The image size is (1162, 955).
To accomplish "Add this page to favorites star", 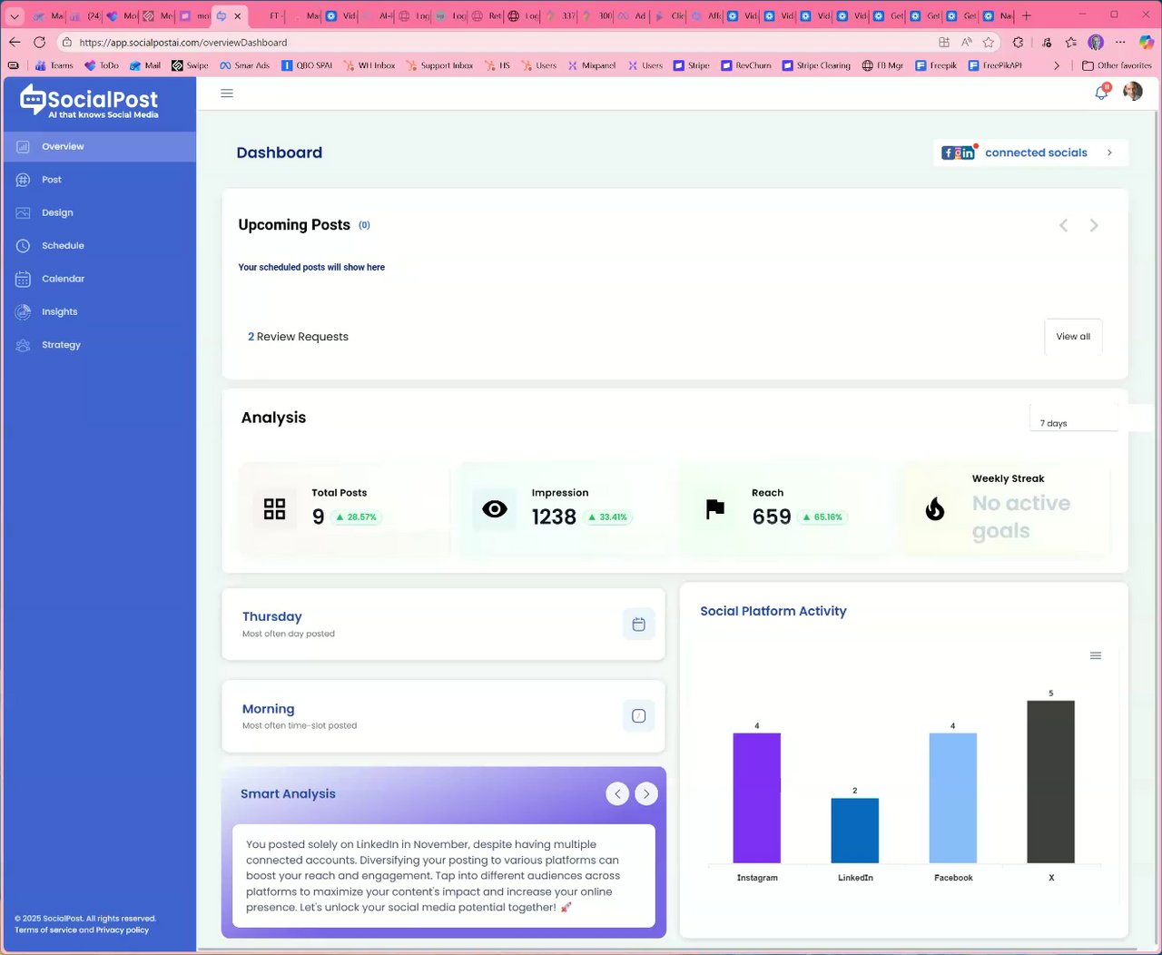I will pos(989,43).
